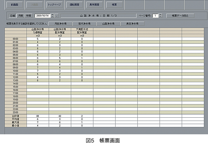Viewport: 208px width, 145px height.
Task: Click total value 80 in 合計値 row
Action: [38, 116]
